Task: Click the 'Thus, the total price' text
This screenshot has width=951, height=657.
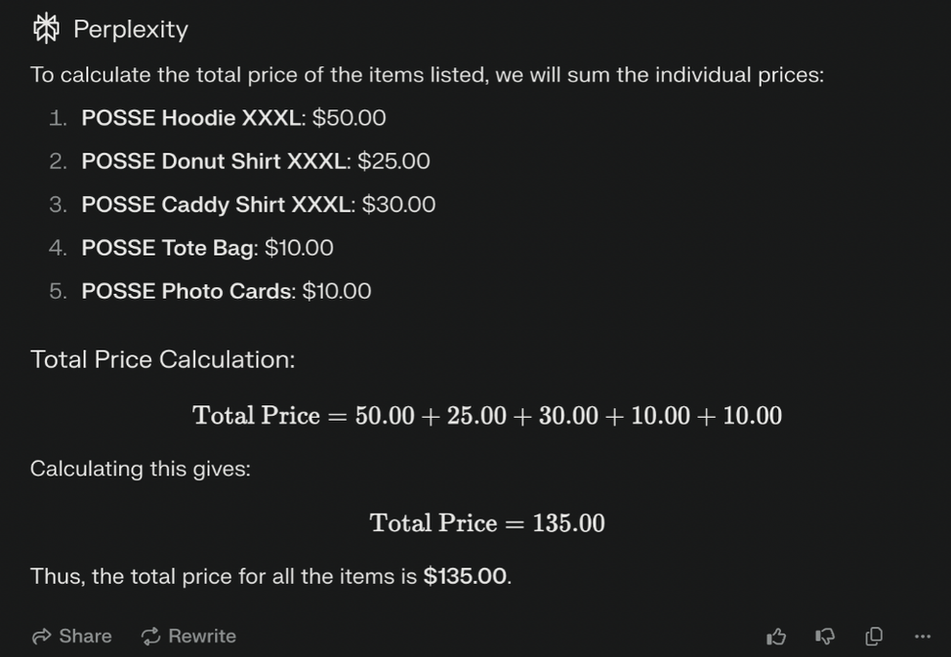Action: 226,576
